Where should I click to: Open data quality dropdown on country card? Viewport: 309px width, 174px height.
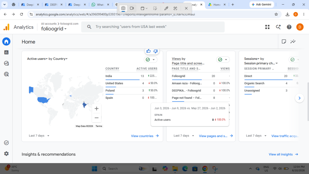point(151,60)
